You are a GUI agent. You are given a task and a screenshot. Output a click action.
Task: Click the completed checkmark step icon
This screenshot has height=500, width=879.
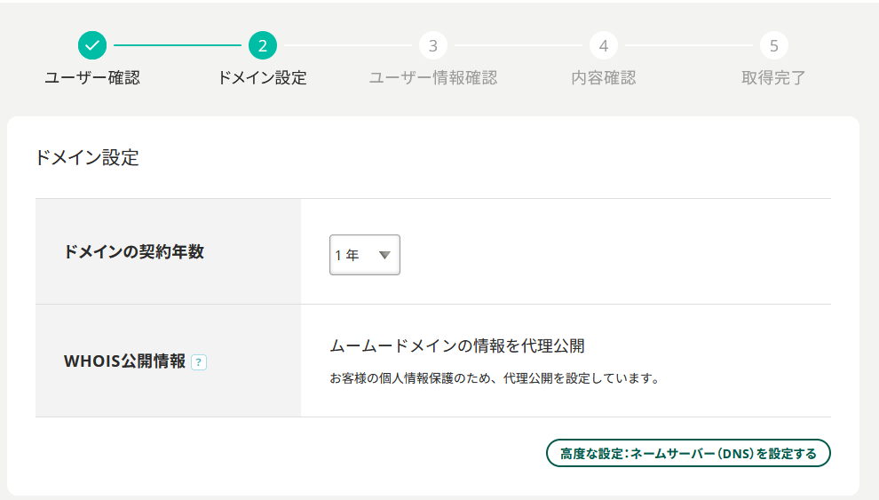pyautogui.click(x=92, y=45)
